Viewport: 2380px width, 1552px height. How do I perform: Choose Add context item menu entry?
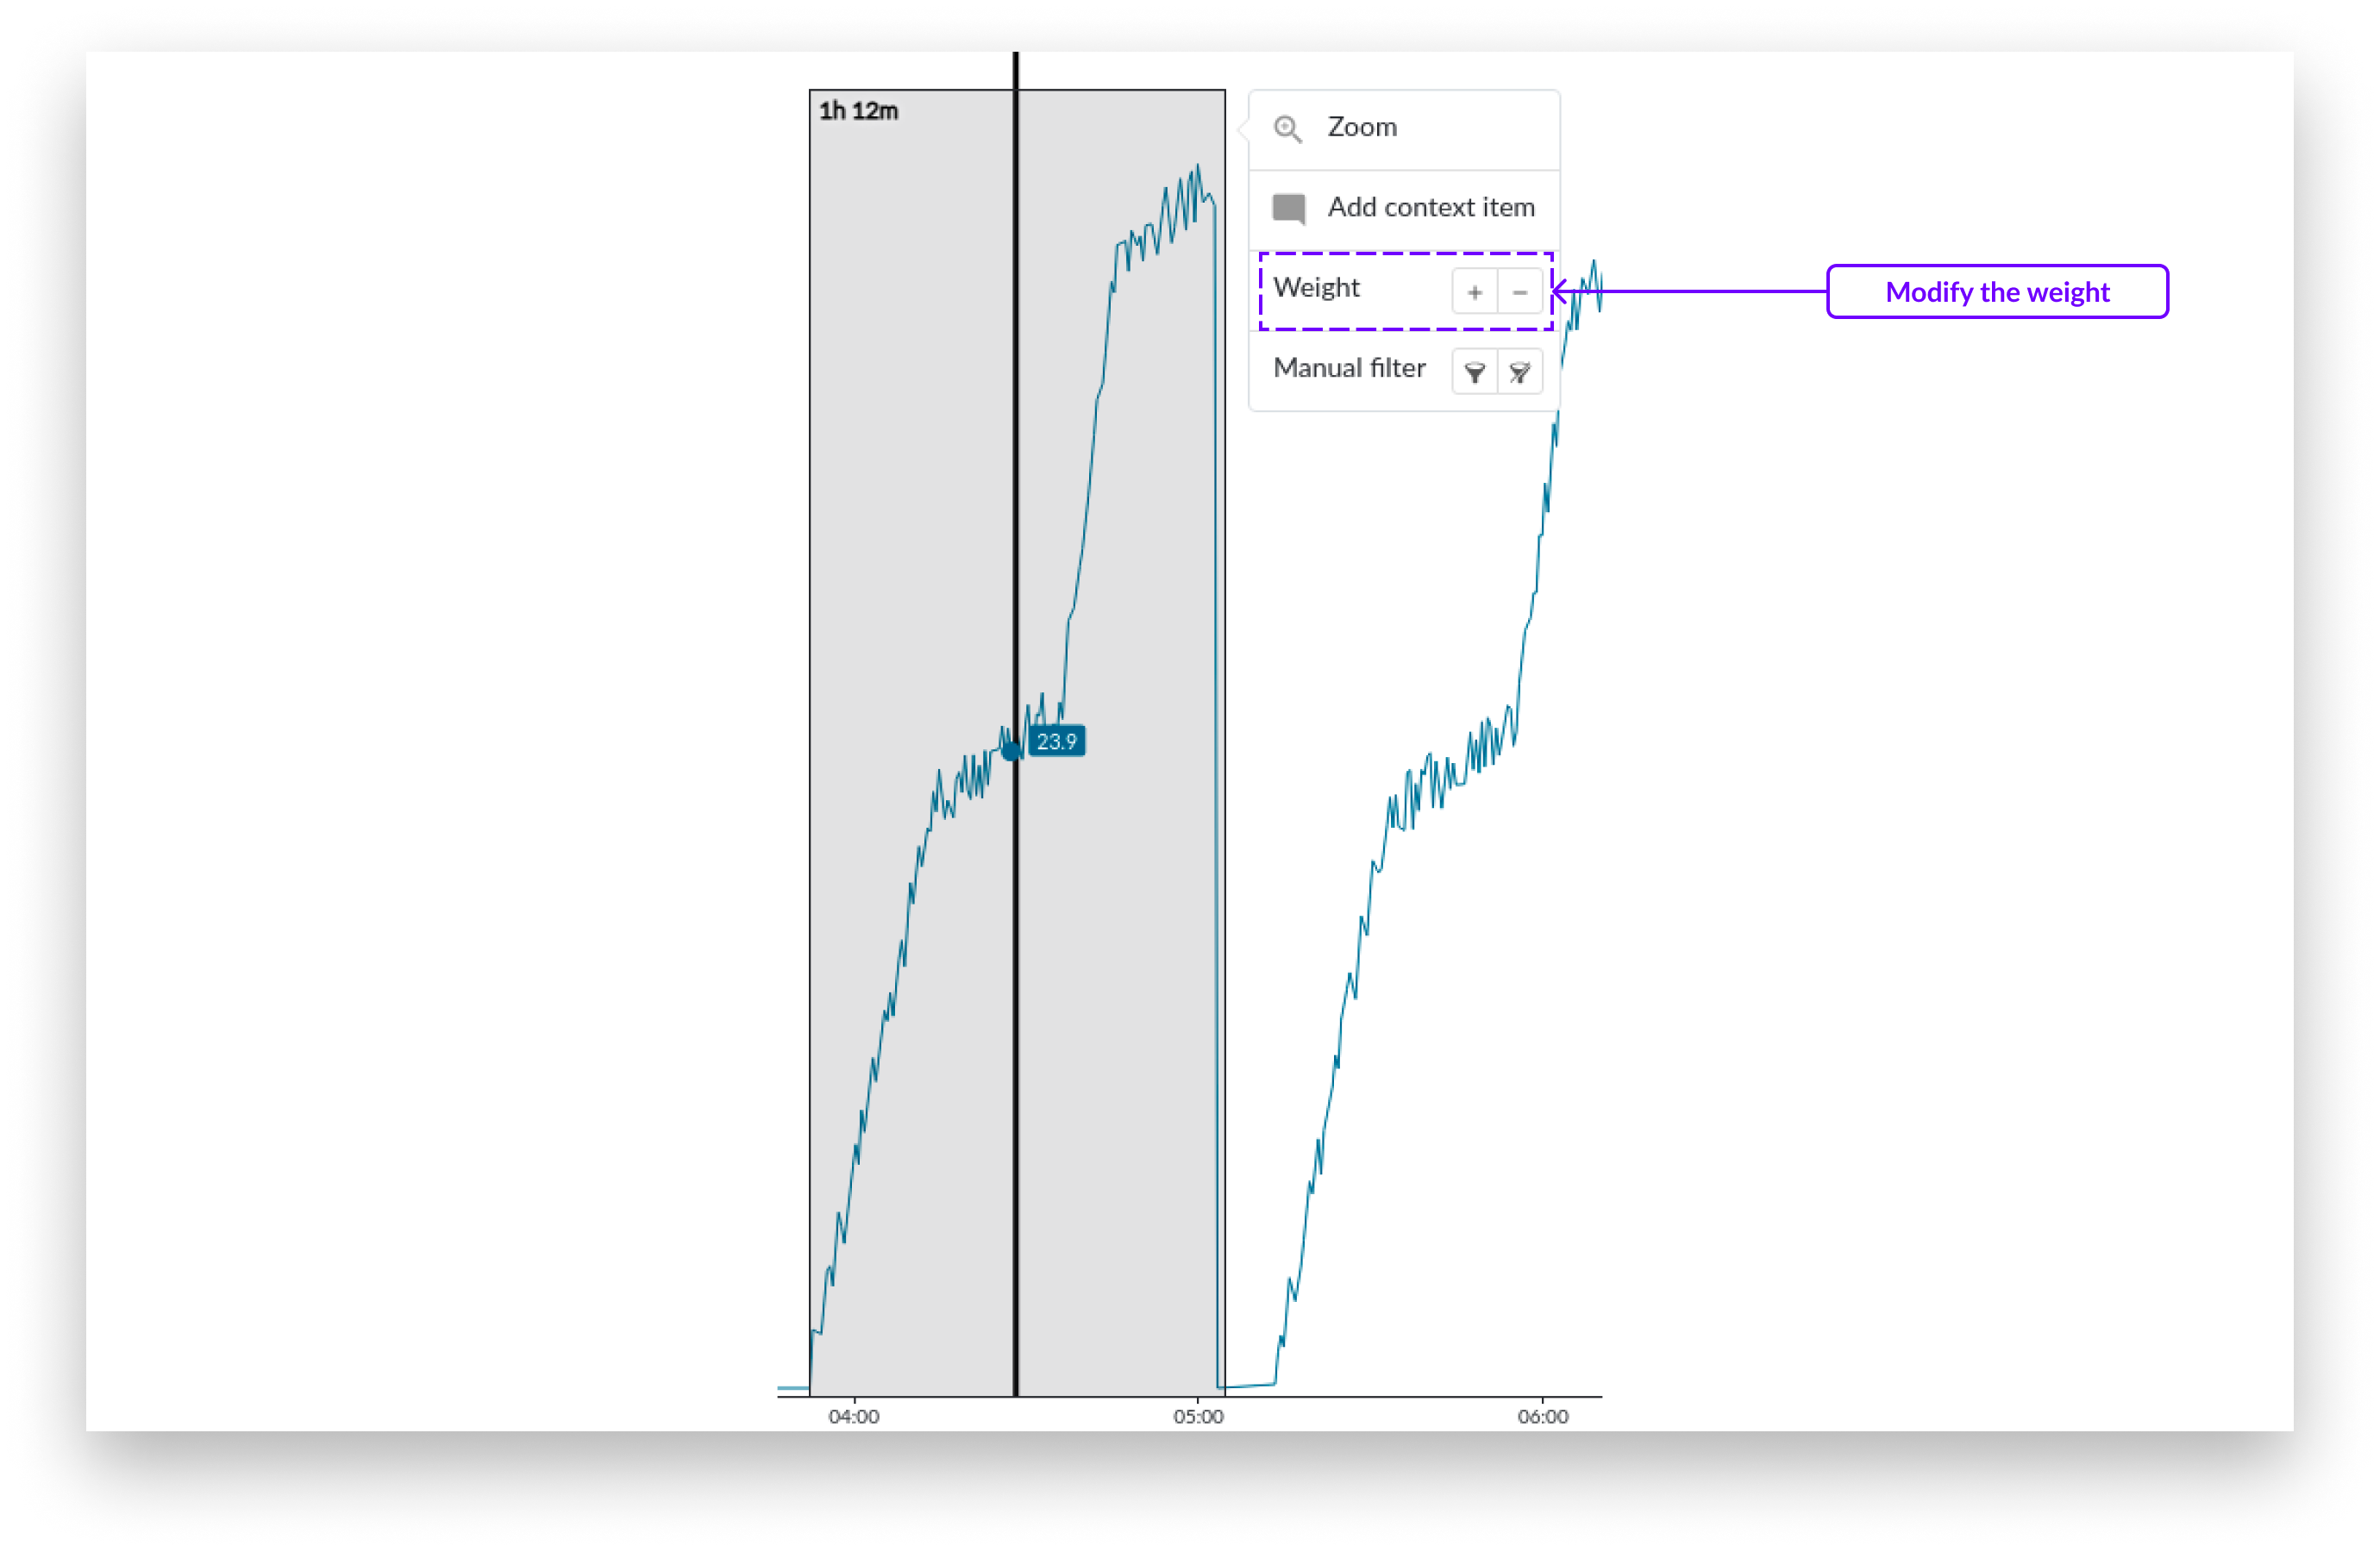(x=1430, y=207)
